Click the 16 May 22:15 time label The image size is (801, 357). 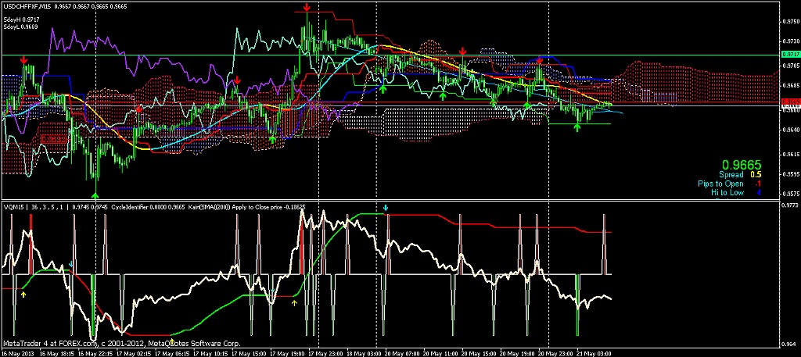tap(95, 353)
